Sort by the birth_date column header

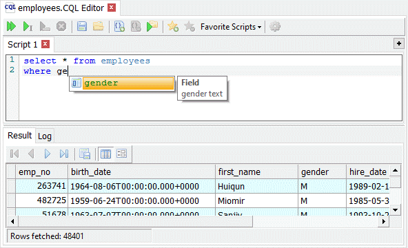tap(141, 172)
